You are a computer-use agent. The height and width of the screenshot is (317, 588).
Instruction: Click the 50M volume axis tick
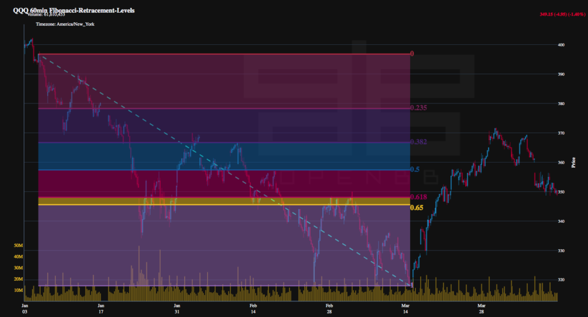[18, 245]
